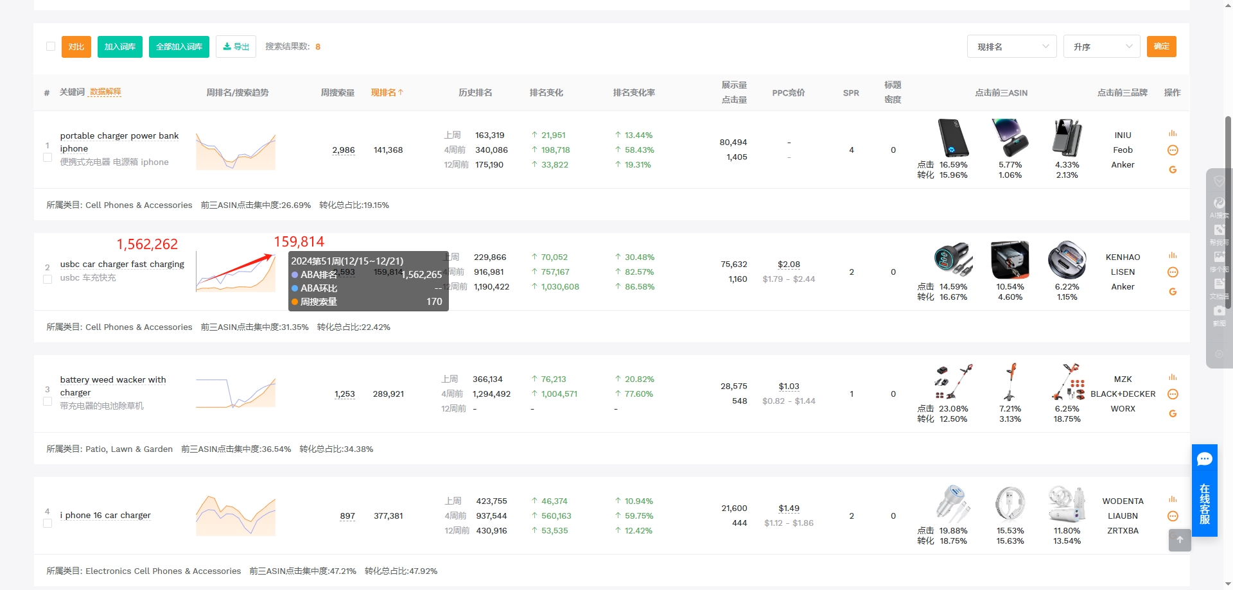
Task: Open the 在线客服 online chat widget
Action: pos(1204,490)
